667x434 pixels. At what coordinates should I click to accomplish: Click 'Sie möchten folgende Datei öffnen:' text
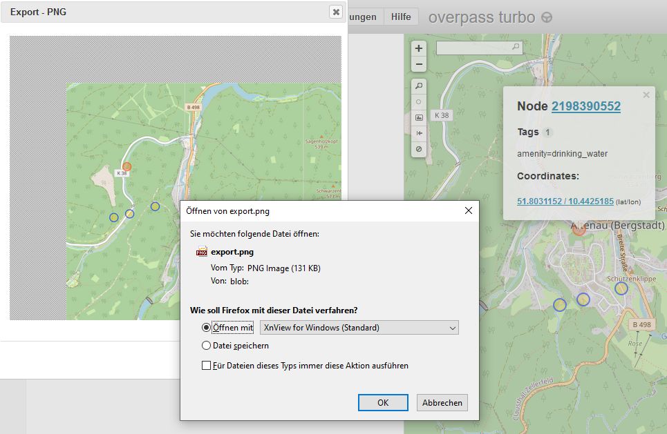(254, 234)
